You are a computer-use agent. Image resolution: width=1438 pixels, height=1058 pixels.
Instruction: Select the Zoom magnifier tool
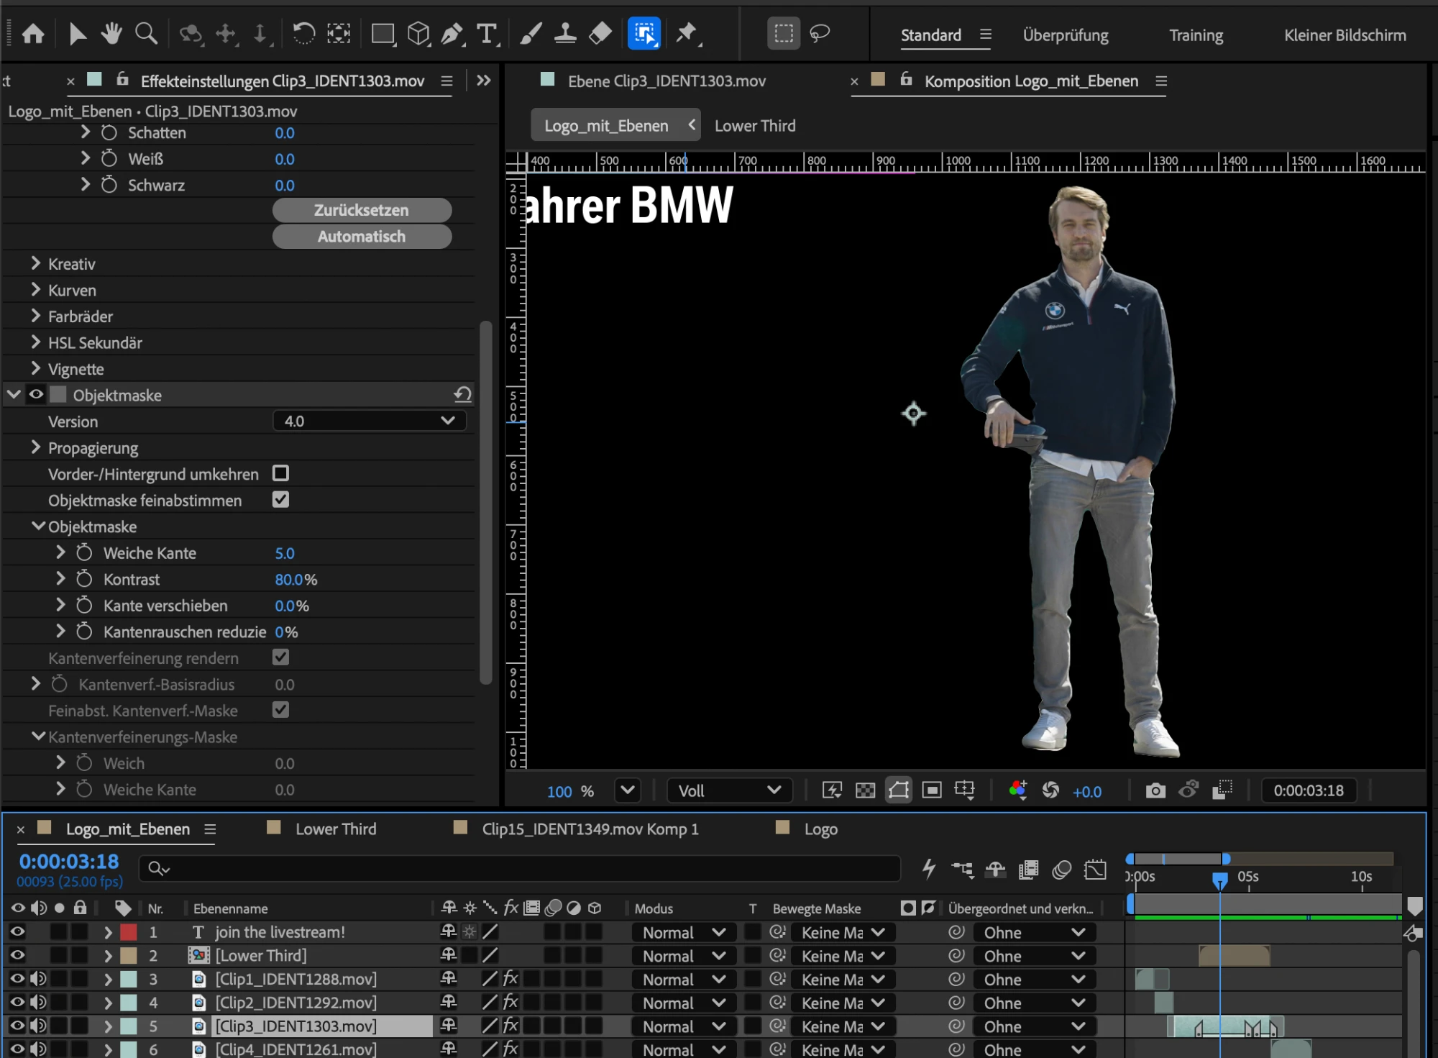(x=147, y=34)
